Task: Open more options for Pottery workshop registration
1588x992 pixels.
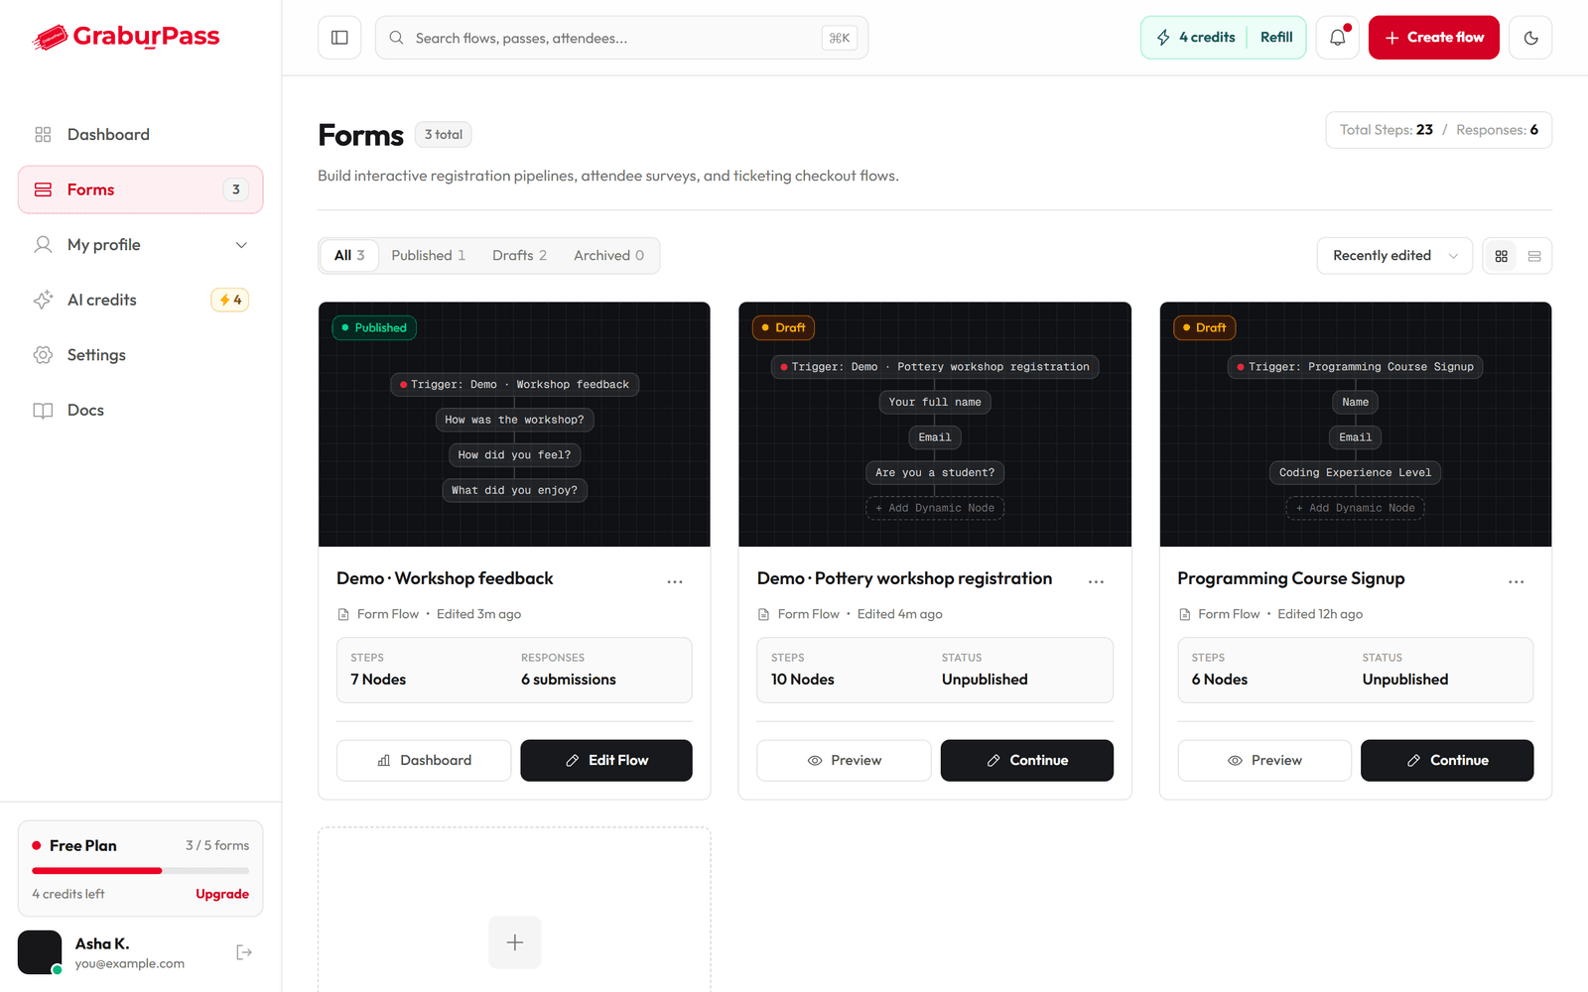Action: (x=1096, y=581)
